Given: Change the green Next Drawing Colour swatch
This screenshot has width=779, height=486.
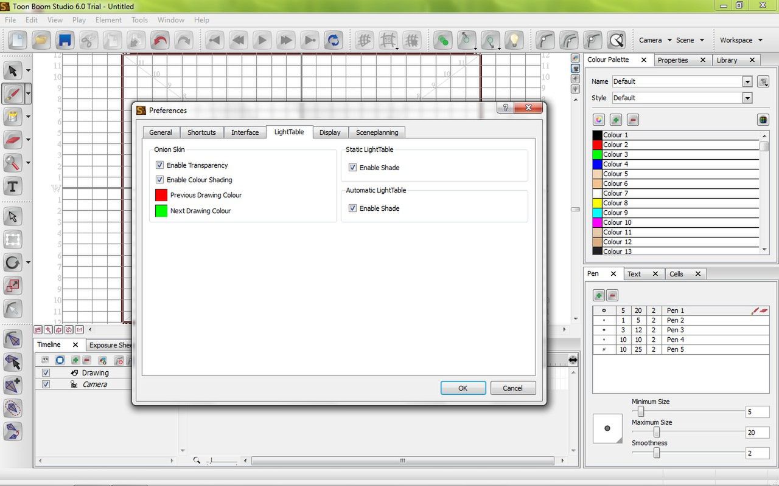Looking at the screenshot, I should (161, 211).
